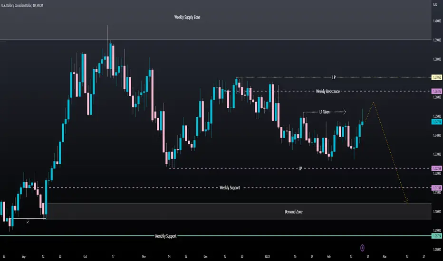The width and height of the screenshot is (443, 261).
Task: Click the U.S. Dollar / Canadian Dollar chart title
Action: pos(22,5)
